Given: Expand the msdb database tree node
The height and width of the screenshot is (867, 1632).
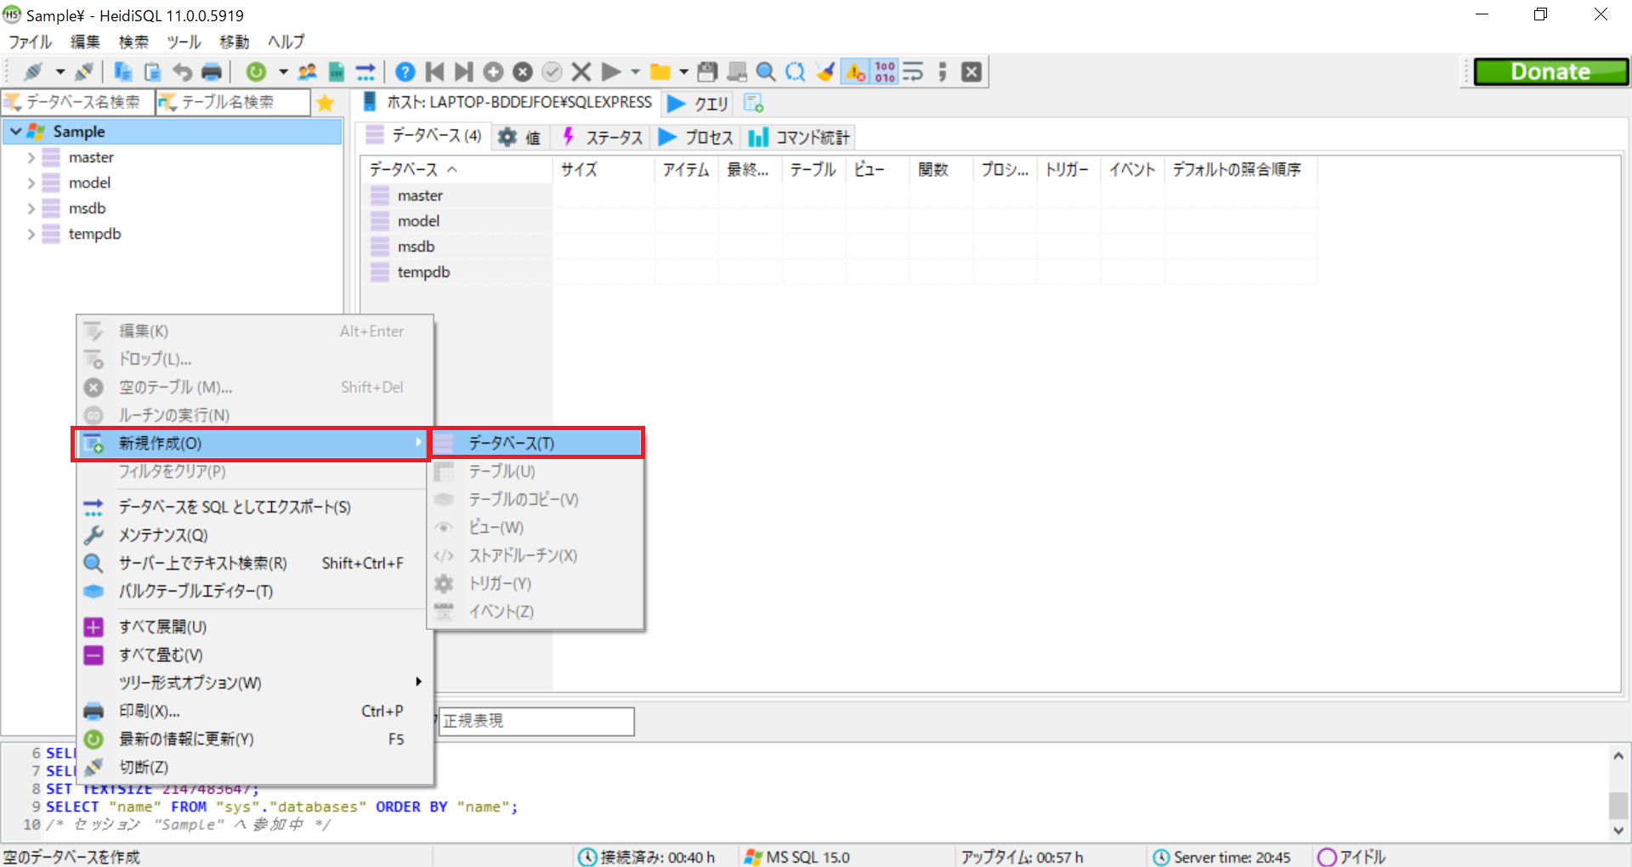Looking at the screenshot, I should [31, 208].
